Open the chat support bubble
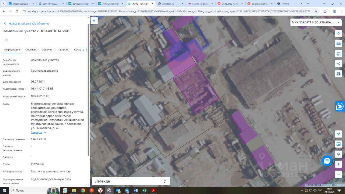345x194 pixels. (327, 161)
